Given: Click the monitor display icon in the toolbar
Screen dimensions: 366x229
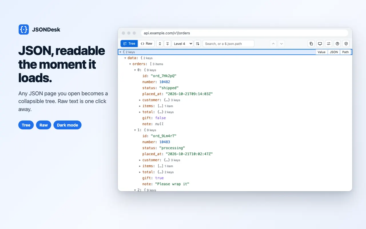Looking at the screenshot, I should 320,44.
